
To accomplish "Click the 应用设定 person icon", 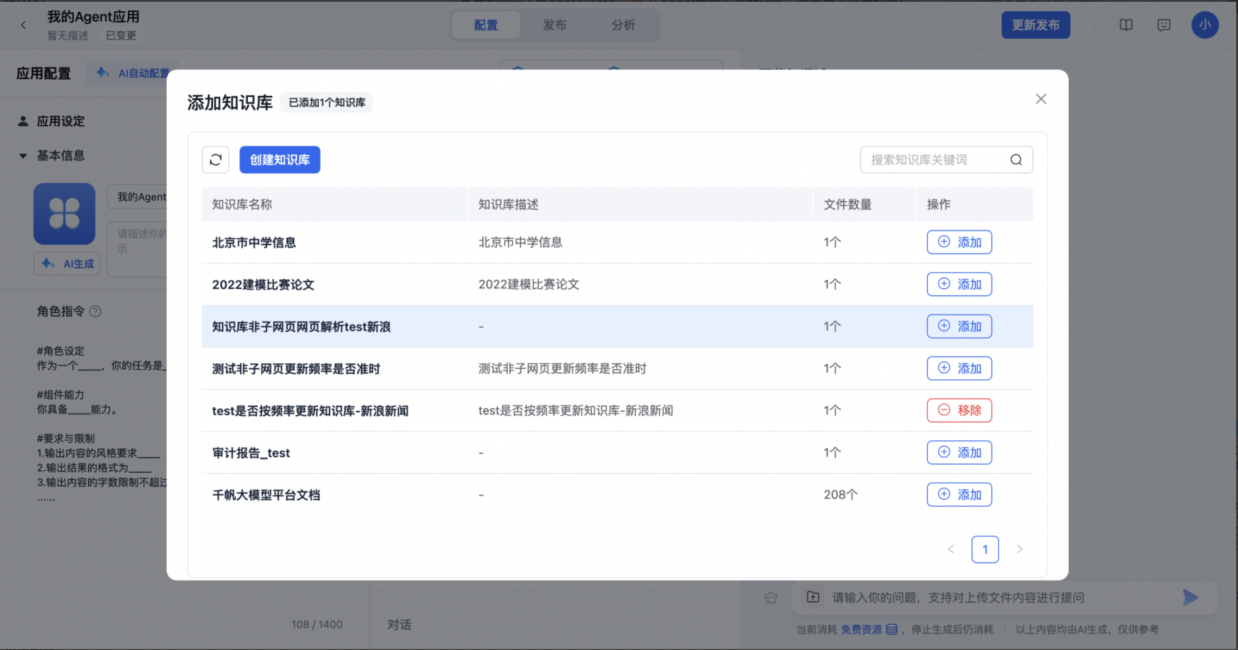I will [x=23, y=121].
